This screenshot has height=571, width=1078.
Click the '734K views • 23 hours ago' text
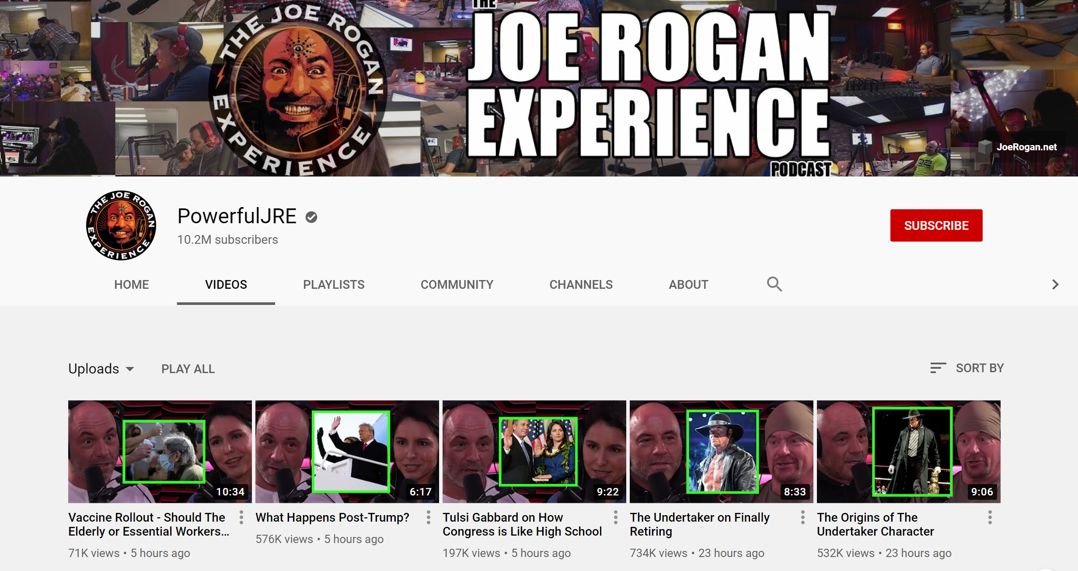(697, 553)
